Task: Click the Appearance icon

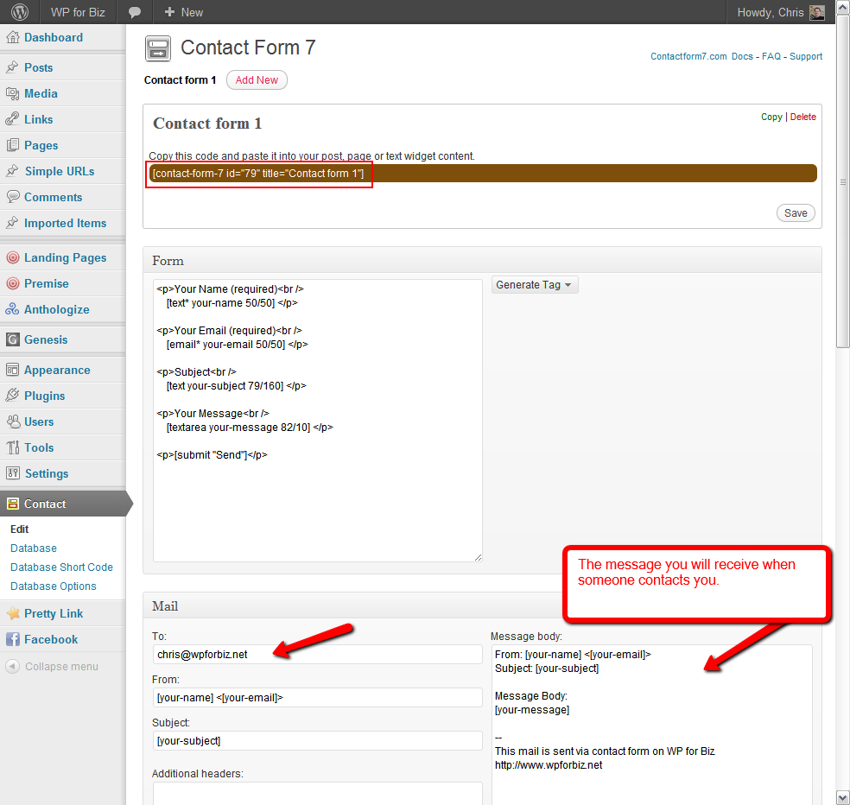Action: click(12, 370)
